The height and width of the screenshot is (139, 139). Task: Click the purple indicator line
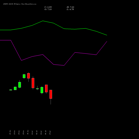53,64
